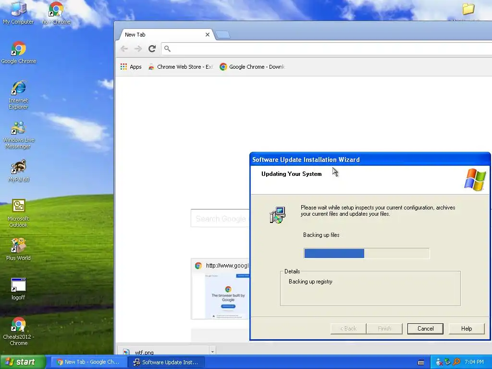The width and height of the screenshot is (492, 369).
Task: Open the Plus World desktop shortcut
Action: [x=18, y=249]
